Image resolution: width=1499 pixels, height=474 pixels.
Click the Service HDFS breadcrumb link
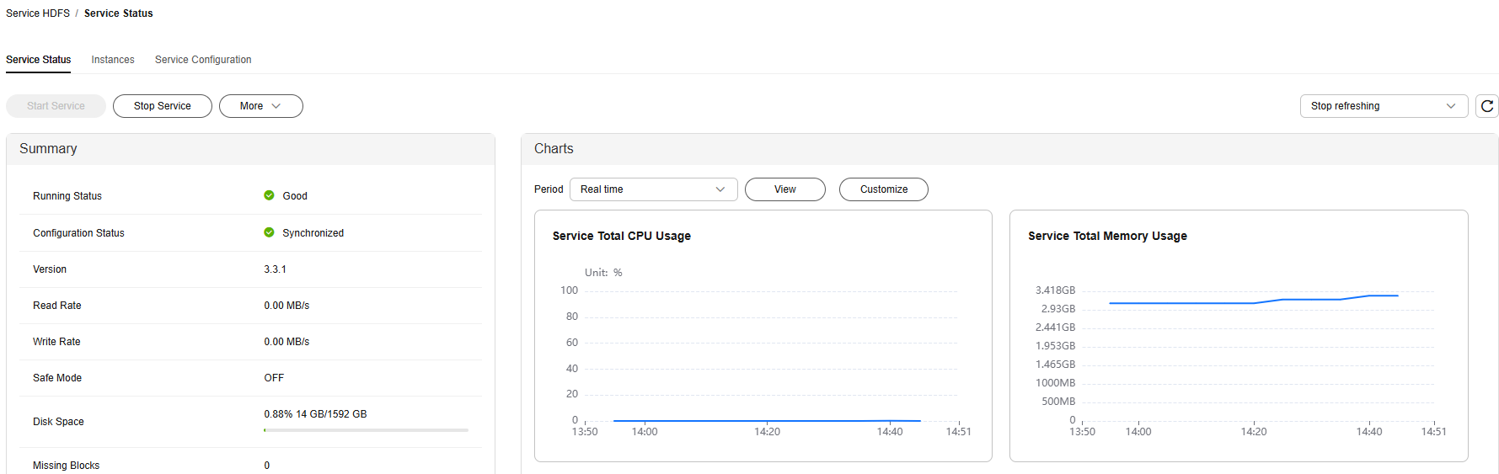pyautogui.click(x=38, y=13)
